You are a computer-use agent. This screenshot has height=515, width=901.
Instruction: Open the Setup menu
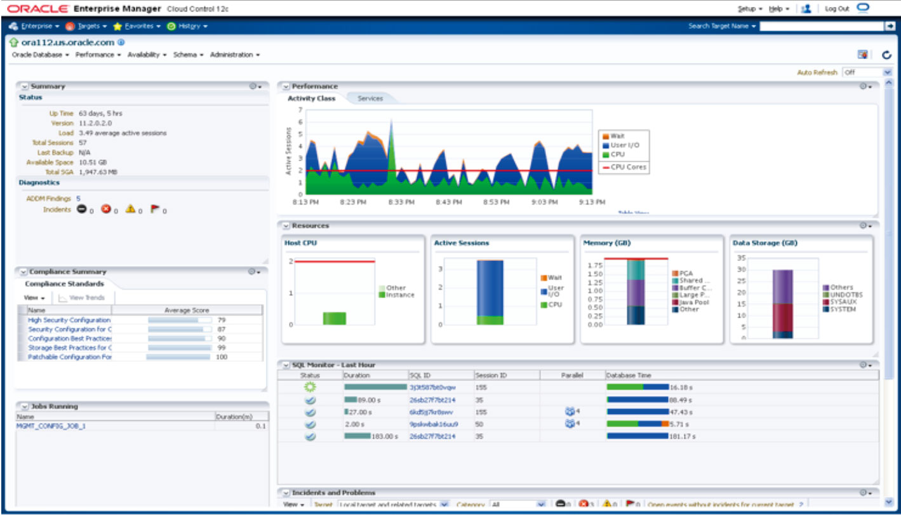(x=750, y=9)
